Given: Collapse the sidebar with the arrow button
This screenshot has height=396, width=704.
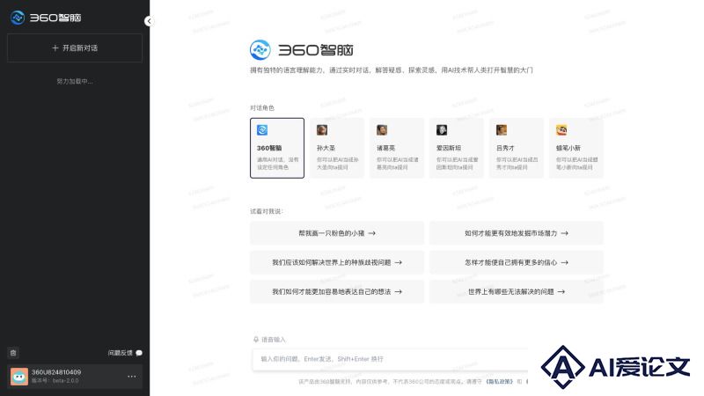Looking at the screenshot, I should [x=149, y=21].
